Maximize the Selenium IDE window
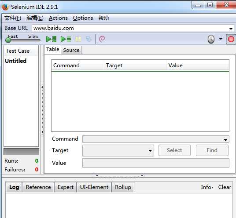 (x=210, y=5)
